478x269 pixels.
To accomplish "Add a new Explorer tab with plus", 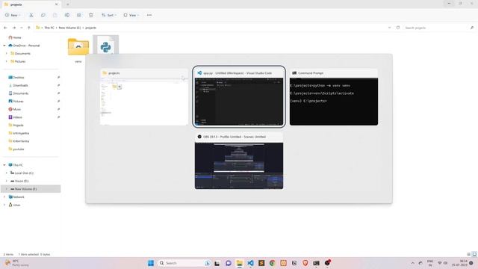I will pos(68,4).
